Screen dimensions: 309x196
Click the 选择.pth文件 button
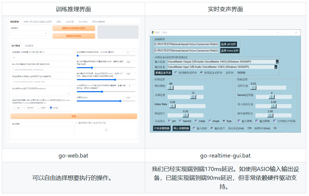point(228,44)
